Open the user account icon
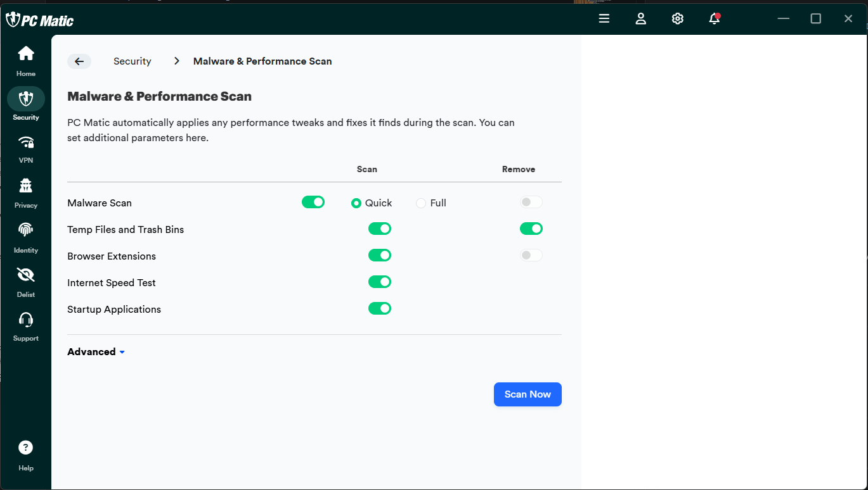The width and height of the screenshot is (868, 490). pos(641,19)
